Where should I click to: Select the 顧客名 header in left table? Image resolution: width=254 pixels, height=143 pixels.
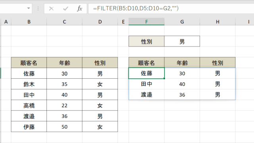[29, 63]
